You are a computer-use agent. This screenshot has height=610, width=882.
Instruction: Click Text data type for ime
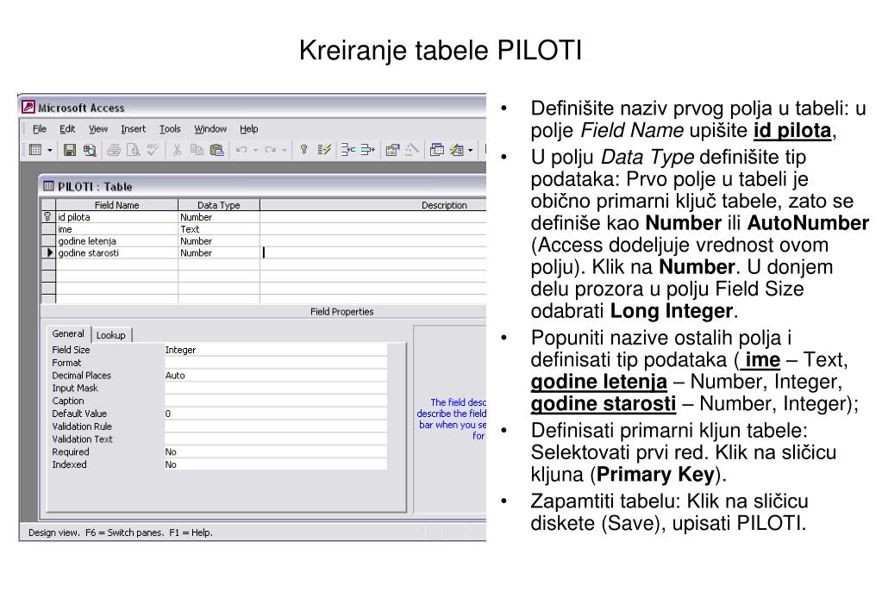click(x=219, y=229)
